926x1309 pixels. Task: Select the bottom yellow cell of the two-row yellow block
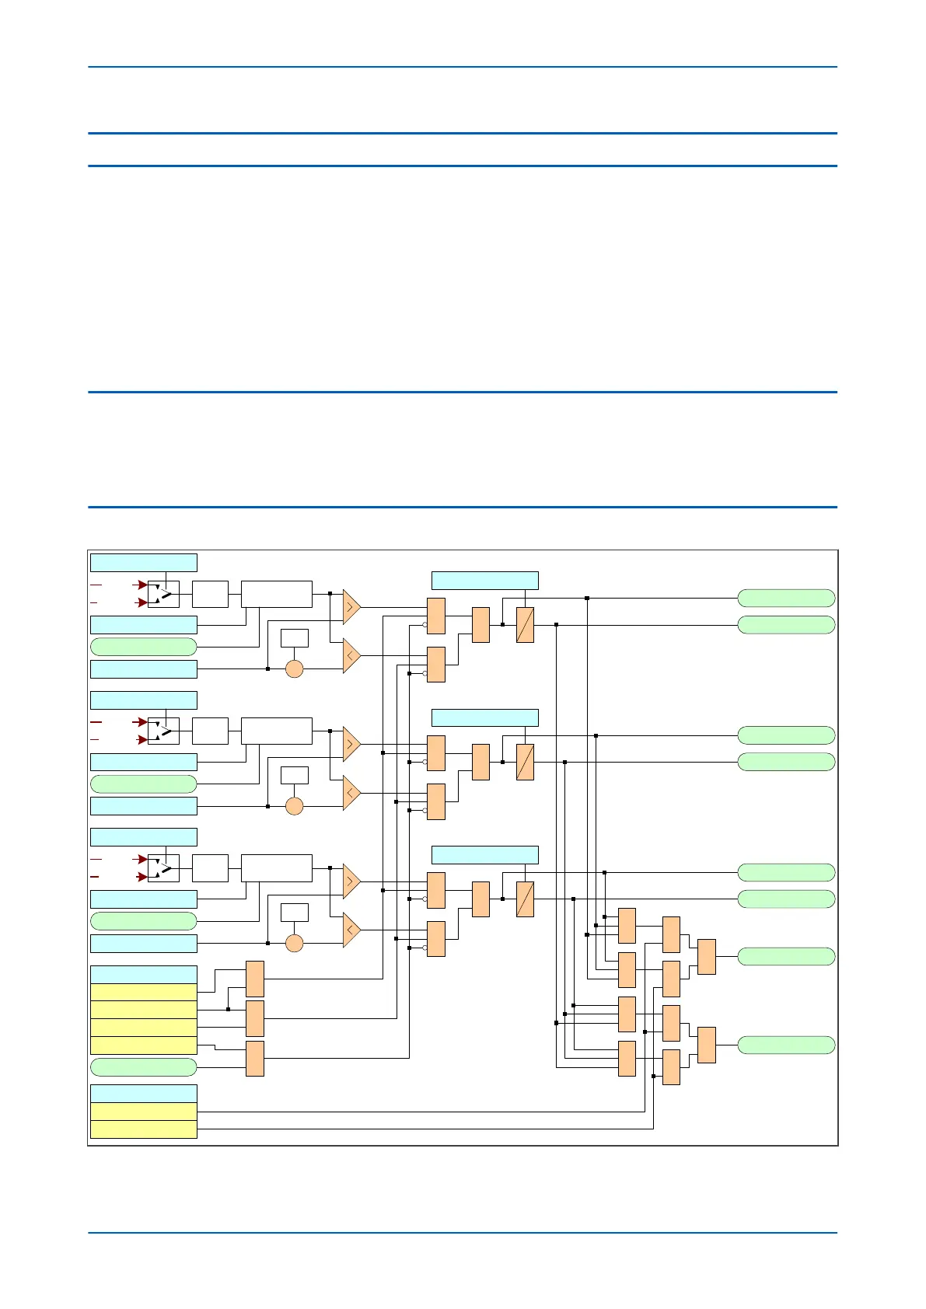pos(144,1129)
